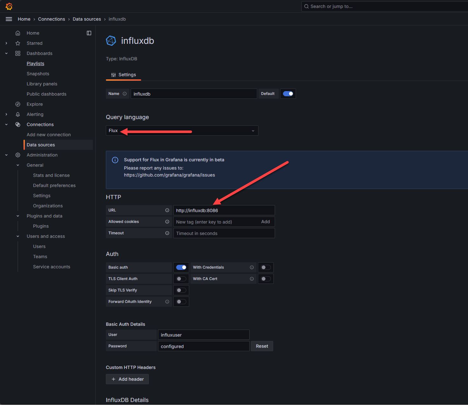Click the Explore compass icon
Screen dimensions: 468x415
[x=18, y=104]
